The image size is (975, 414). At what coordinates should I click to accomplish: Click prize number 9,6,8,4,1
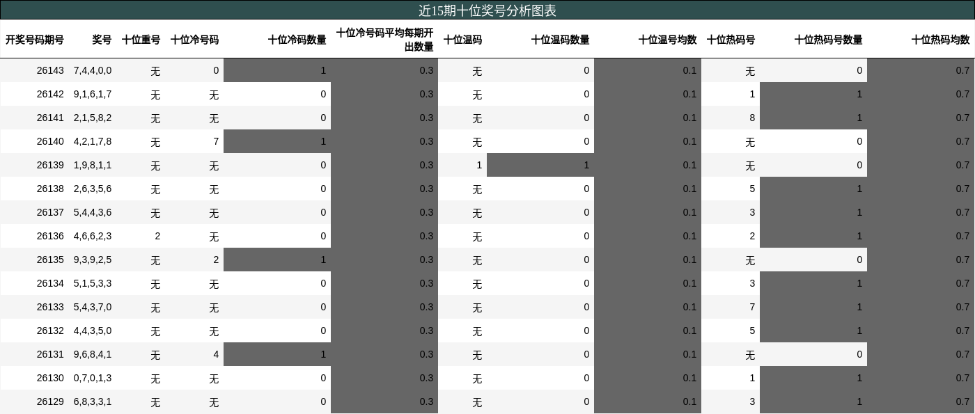93,354
